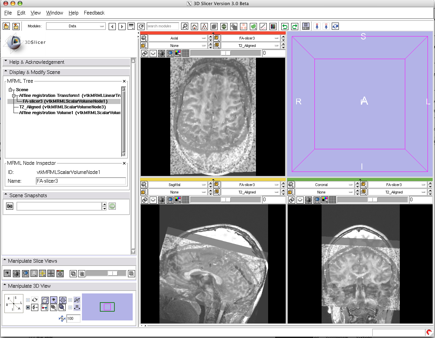Open the File menu
Image resolution: width=435 pixels, height=338 pixels.
pos(8,13)
